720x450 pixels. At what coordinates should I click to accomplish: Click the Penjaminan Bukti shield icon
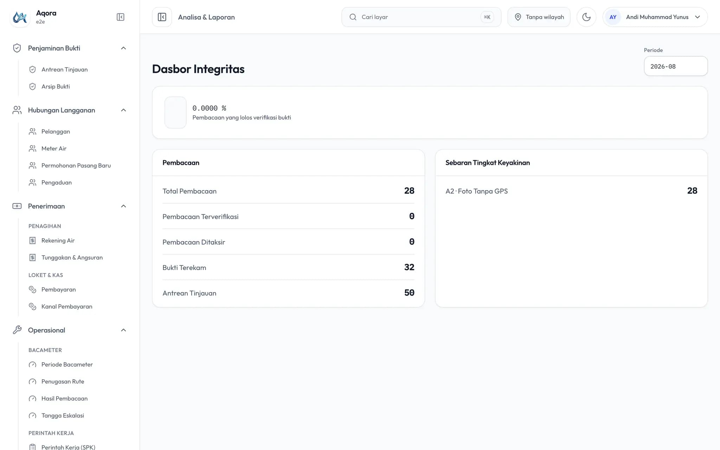pyautogui.click(x=17, y=48)
